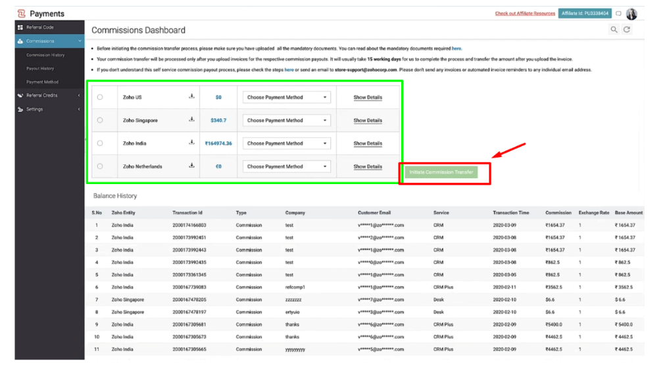Click the refresh icon beside search
The width and height of the screenshot is (663, 370).
[627, 30]
